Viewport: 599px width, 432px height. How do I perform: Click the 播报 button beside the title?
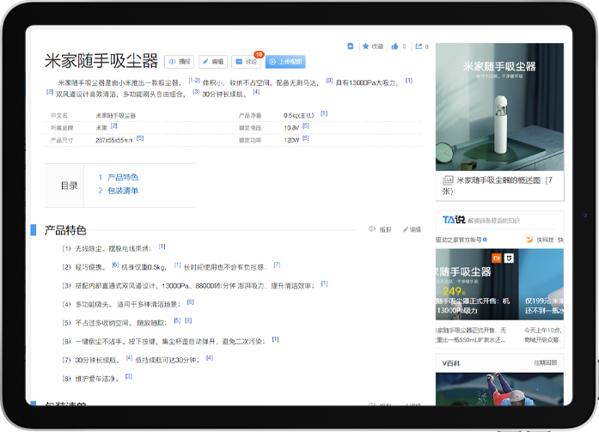[x=179, y=62]
